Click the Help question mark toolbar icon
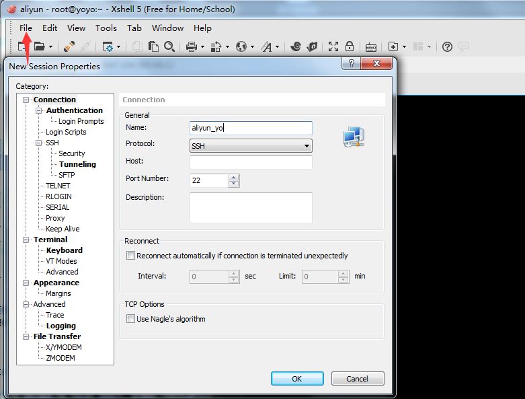 (447, 46)
